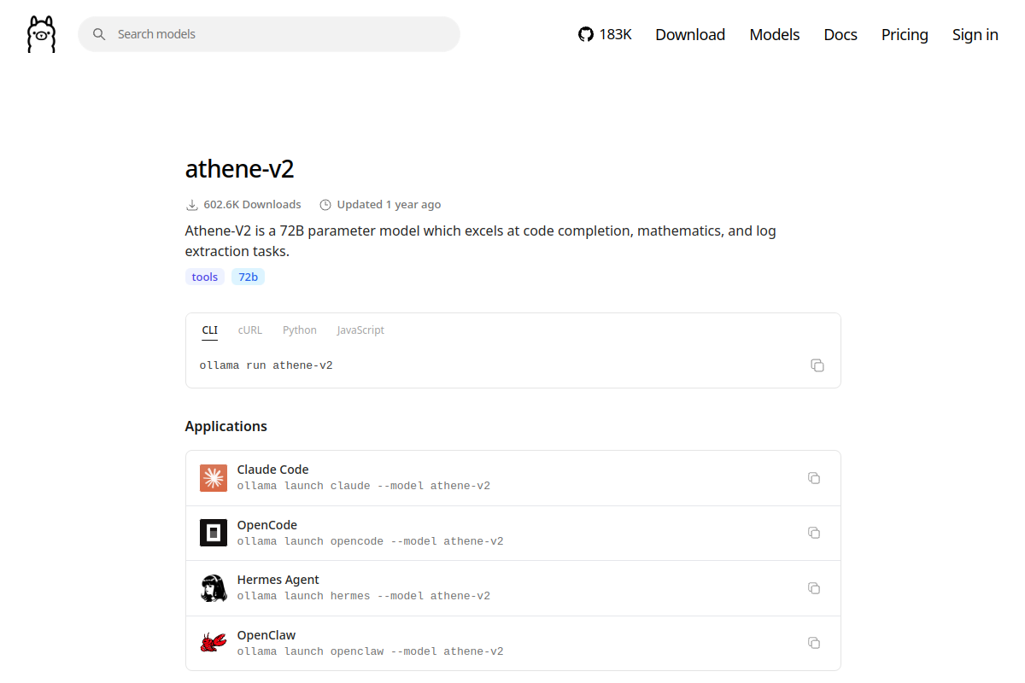Click the Updated clock icon
Image resolution: width=1025 pixels, height=683 pixels.
(325, 205)
